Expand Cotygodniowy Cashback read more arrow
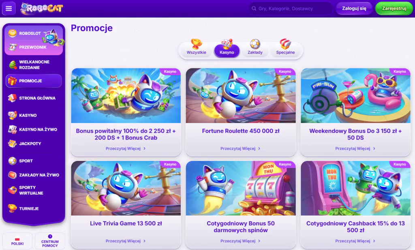This screenshot has height=250, width=415. tap(374, 241)
